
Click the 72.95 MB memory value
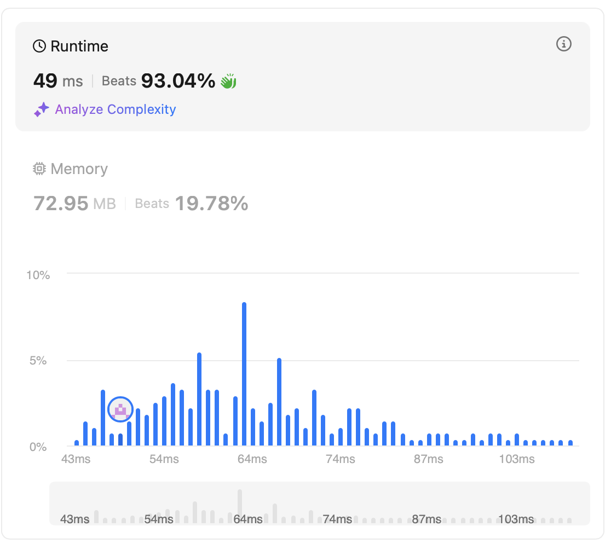point(74,204)
